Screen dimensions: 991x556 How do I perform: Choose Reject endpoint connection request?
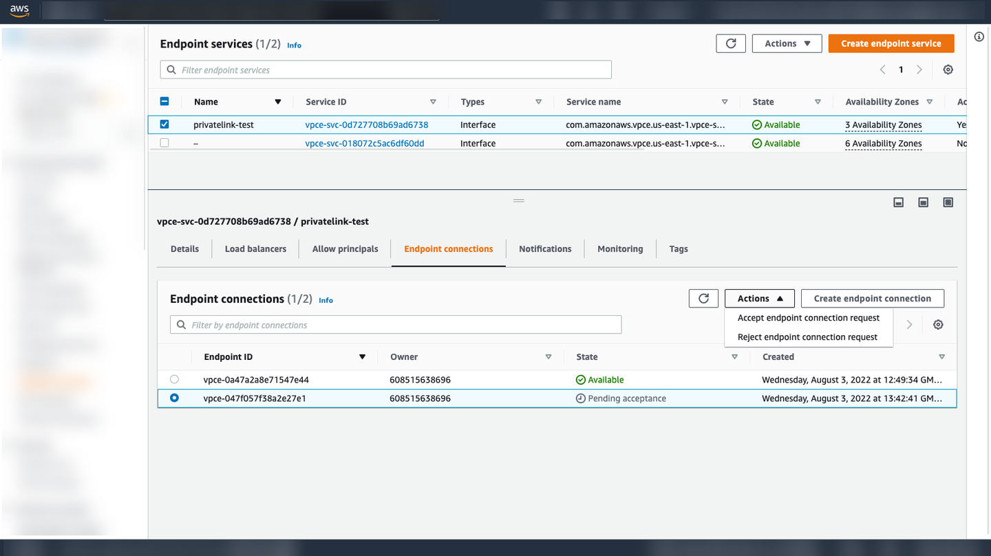click(x=809, y=337)
